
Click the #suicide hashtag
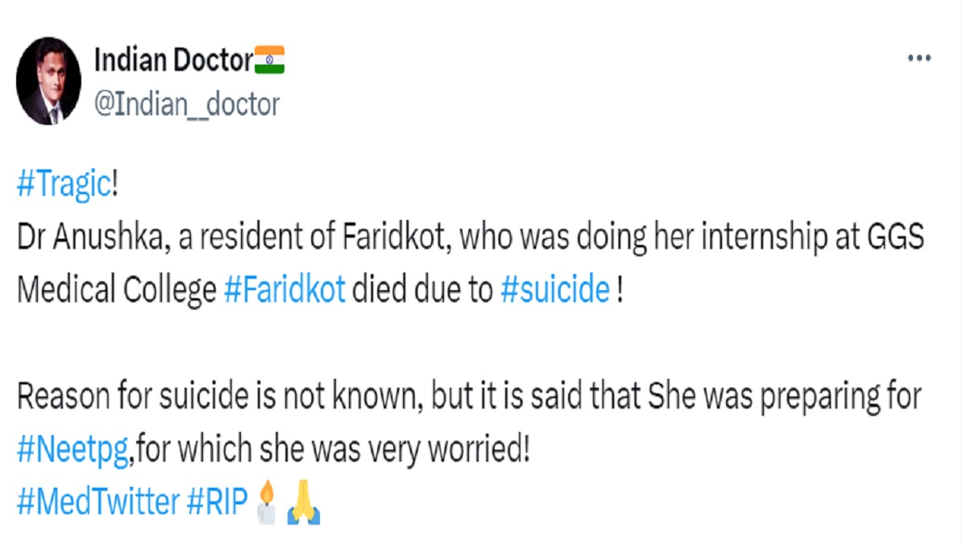click(554, 291)
